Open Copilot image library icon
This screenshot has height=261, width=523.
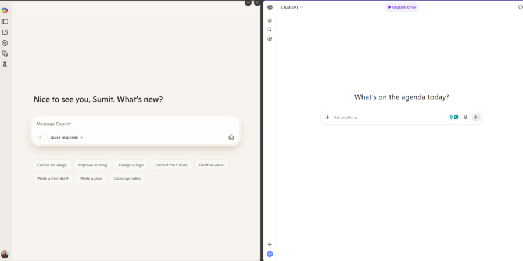tap(5, 53)
